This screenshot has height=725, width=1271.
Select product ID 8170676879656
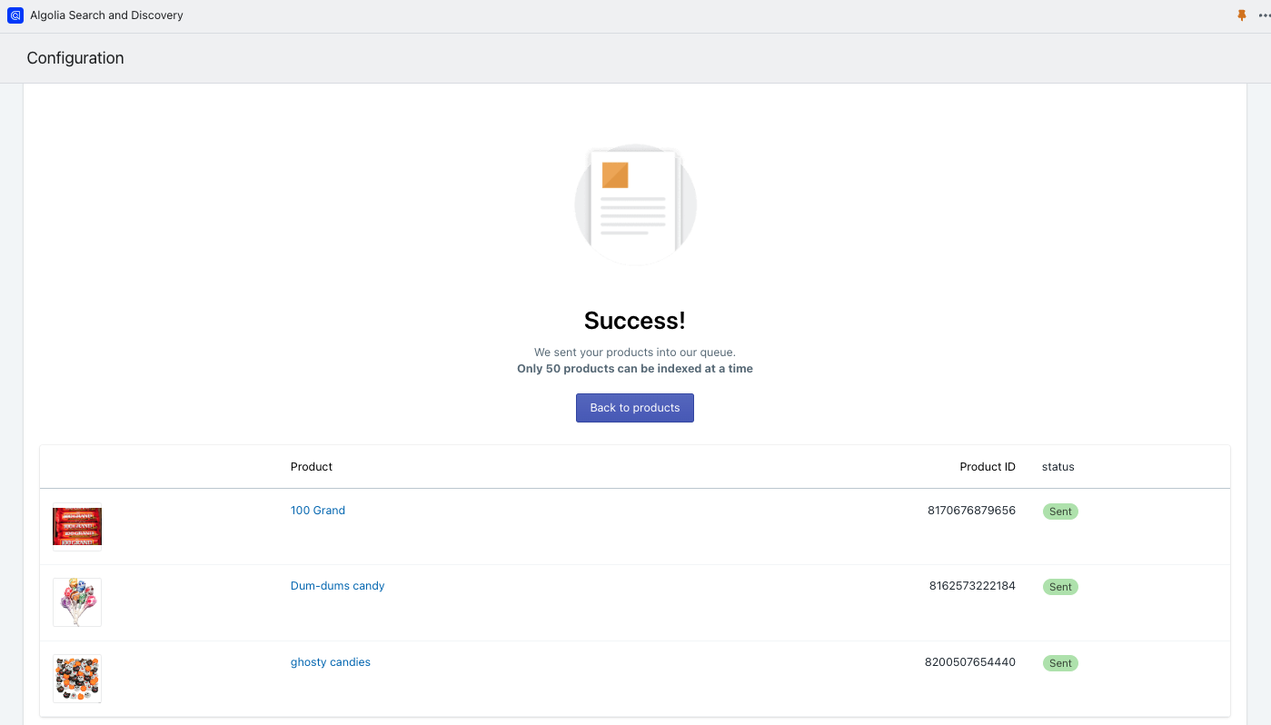[x=971, y=511]
